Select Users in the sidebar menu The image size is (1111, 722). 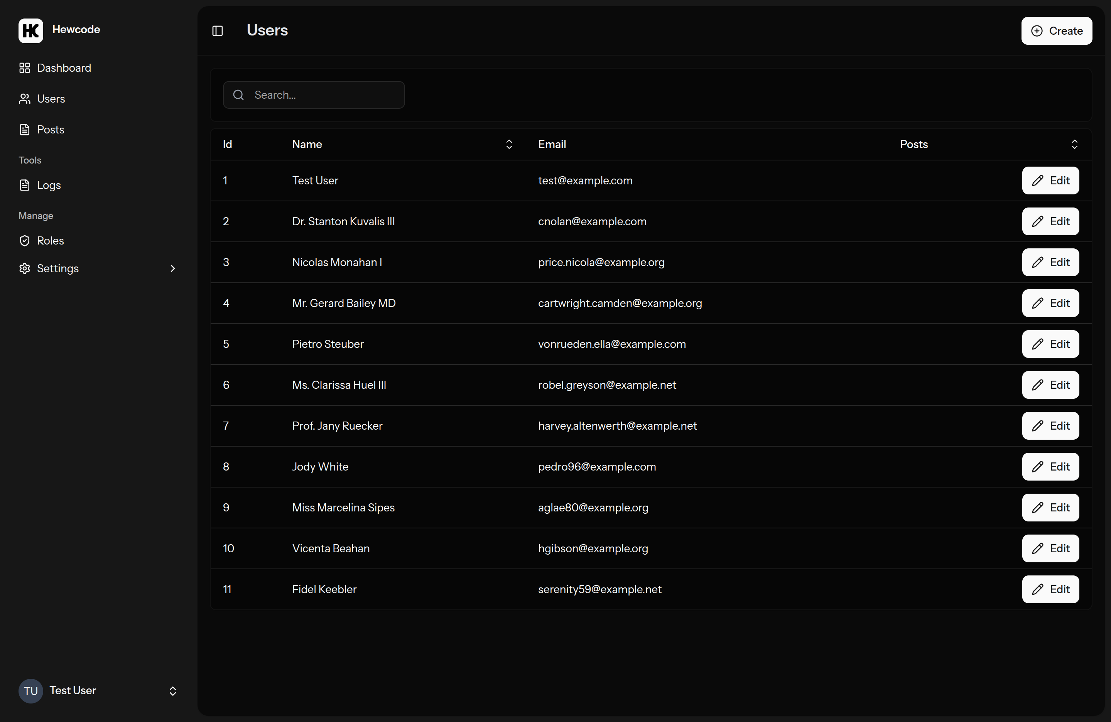(51, 98)
